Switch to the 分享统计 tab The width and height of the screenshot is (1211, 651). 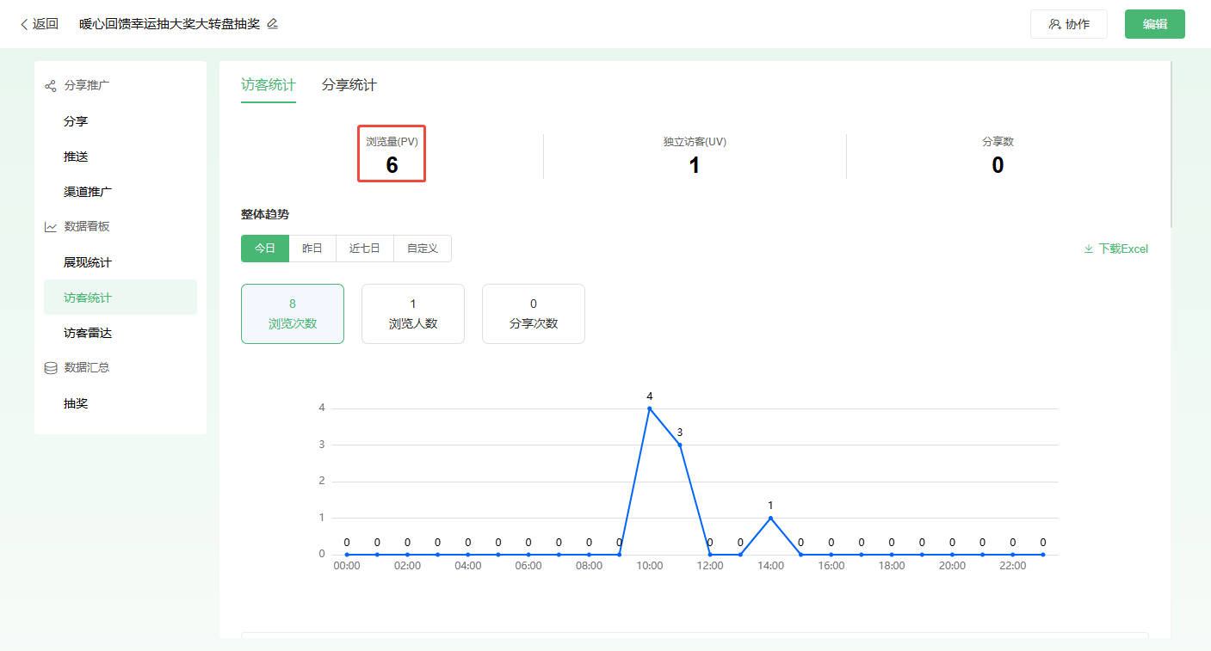tap(349, 85)
